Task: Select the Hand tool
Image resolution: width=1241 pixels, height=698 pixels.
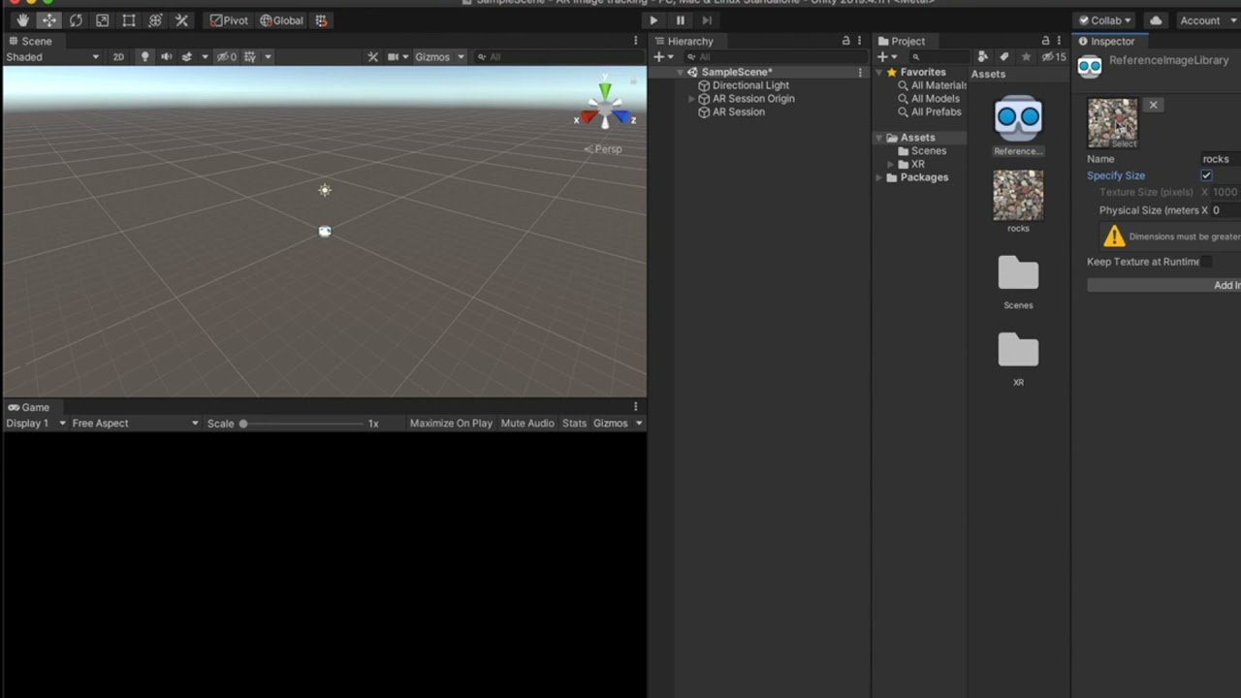Action: (22, 20)
